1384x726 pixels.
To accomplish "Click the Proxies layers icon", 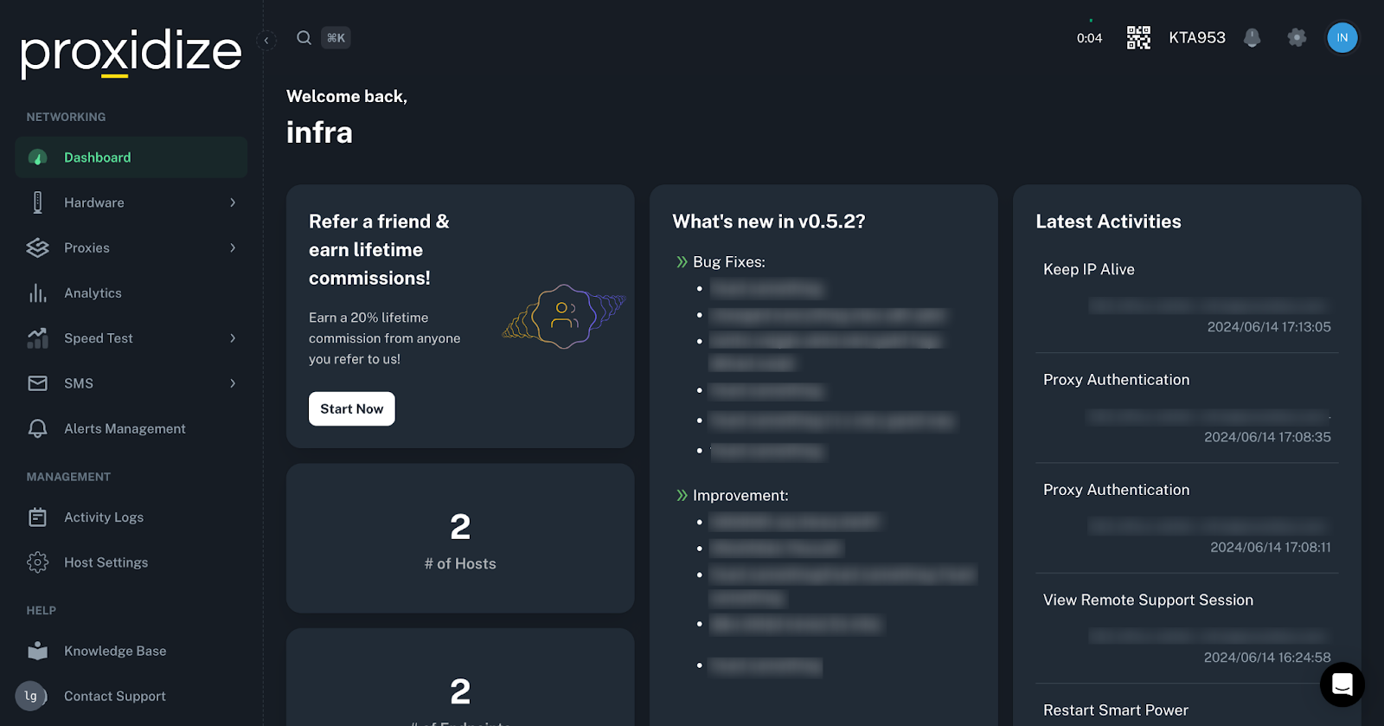I will tap(37, 247).
